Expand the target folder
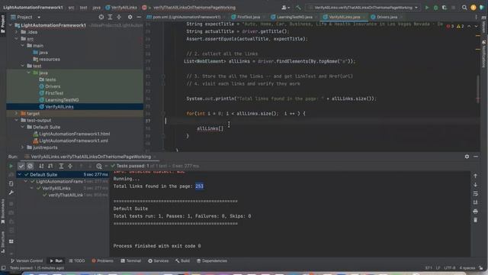Image resolution: width=488 pixels, height=275 pixels. (x=17, y=114)
